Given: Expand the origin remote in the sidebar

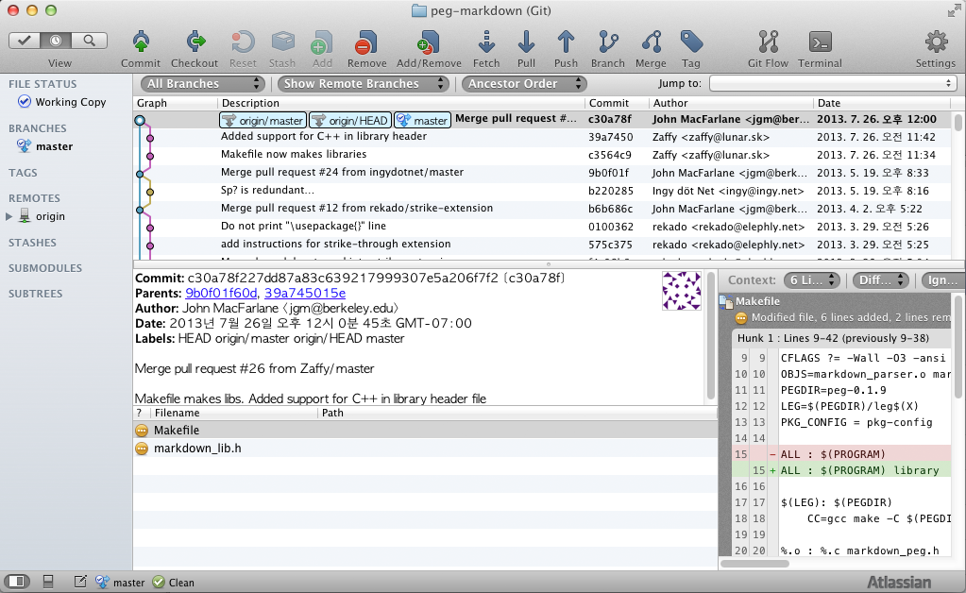Looking at the screenshot, I should 8,217.
